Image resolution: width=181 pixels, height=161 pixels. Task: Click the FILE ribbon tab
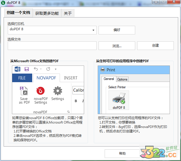coord(22,78)
